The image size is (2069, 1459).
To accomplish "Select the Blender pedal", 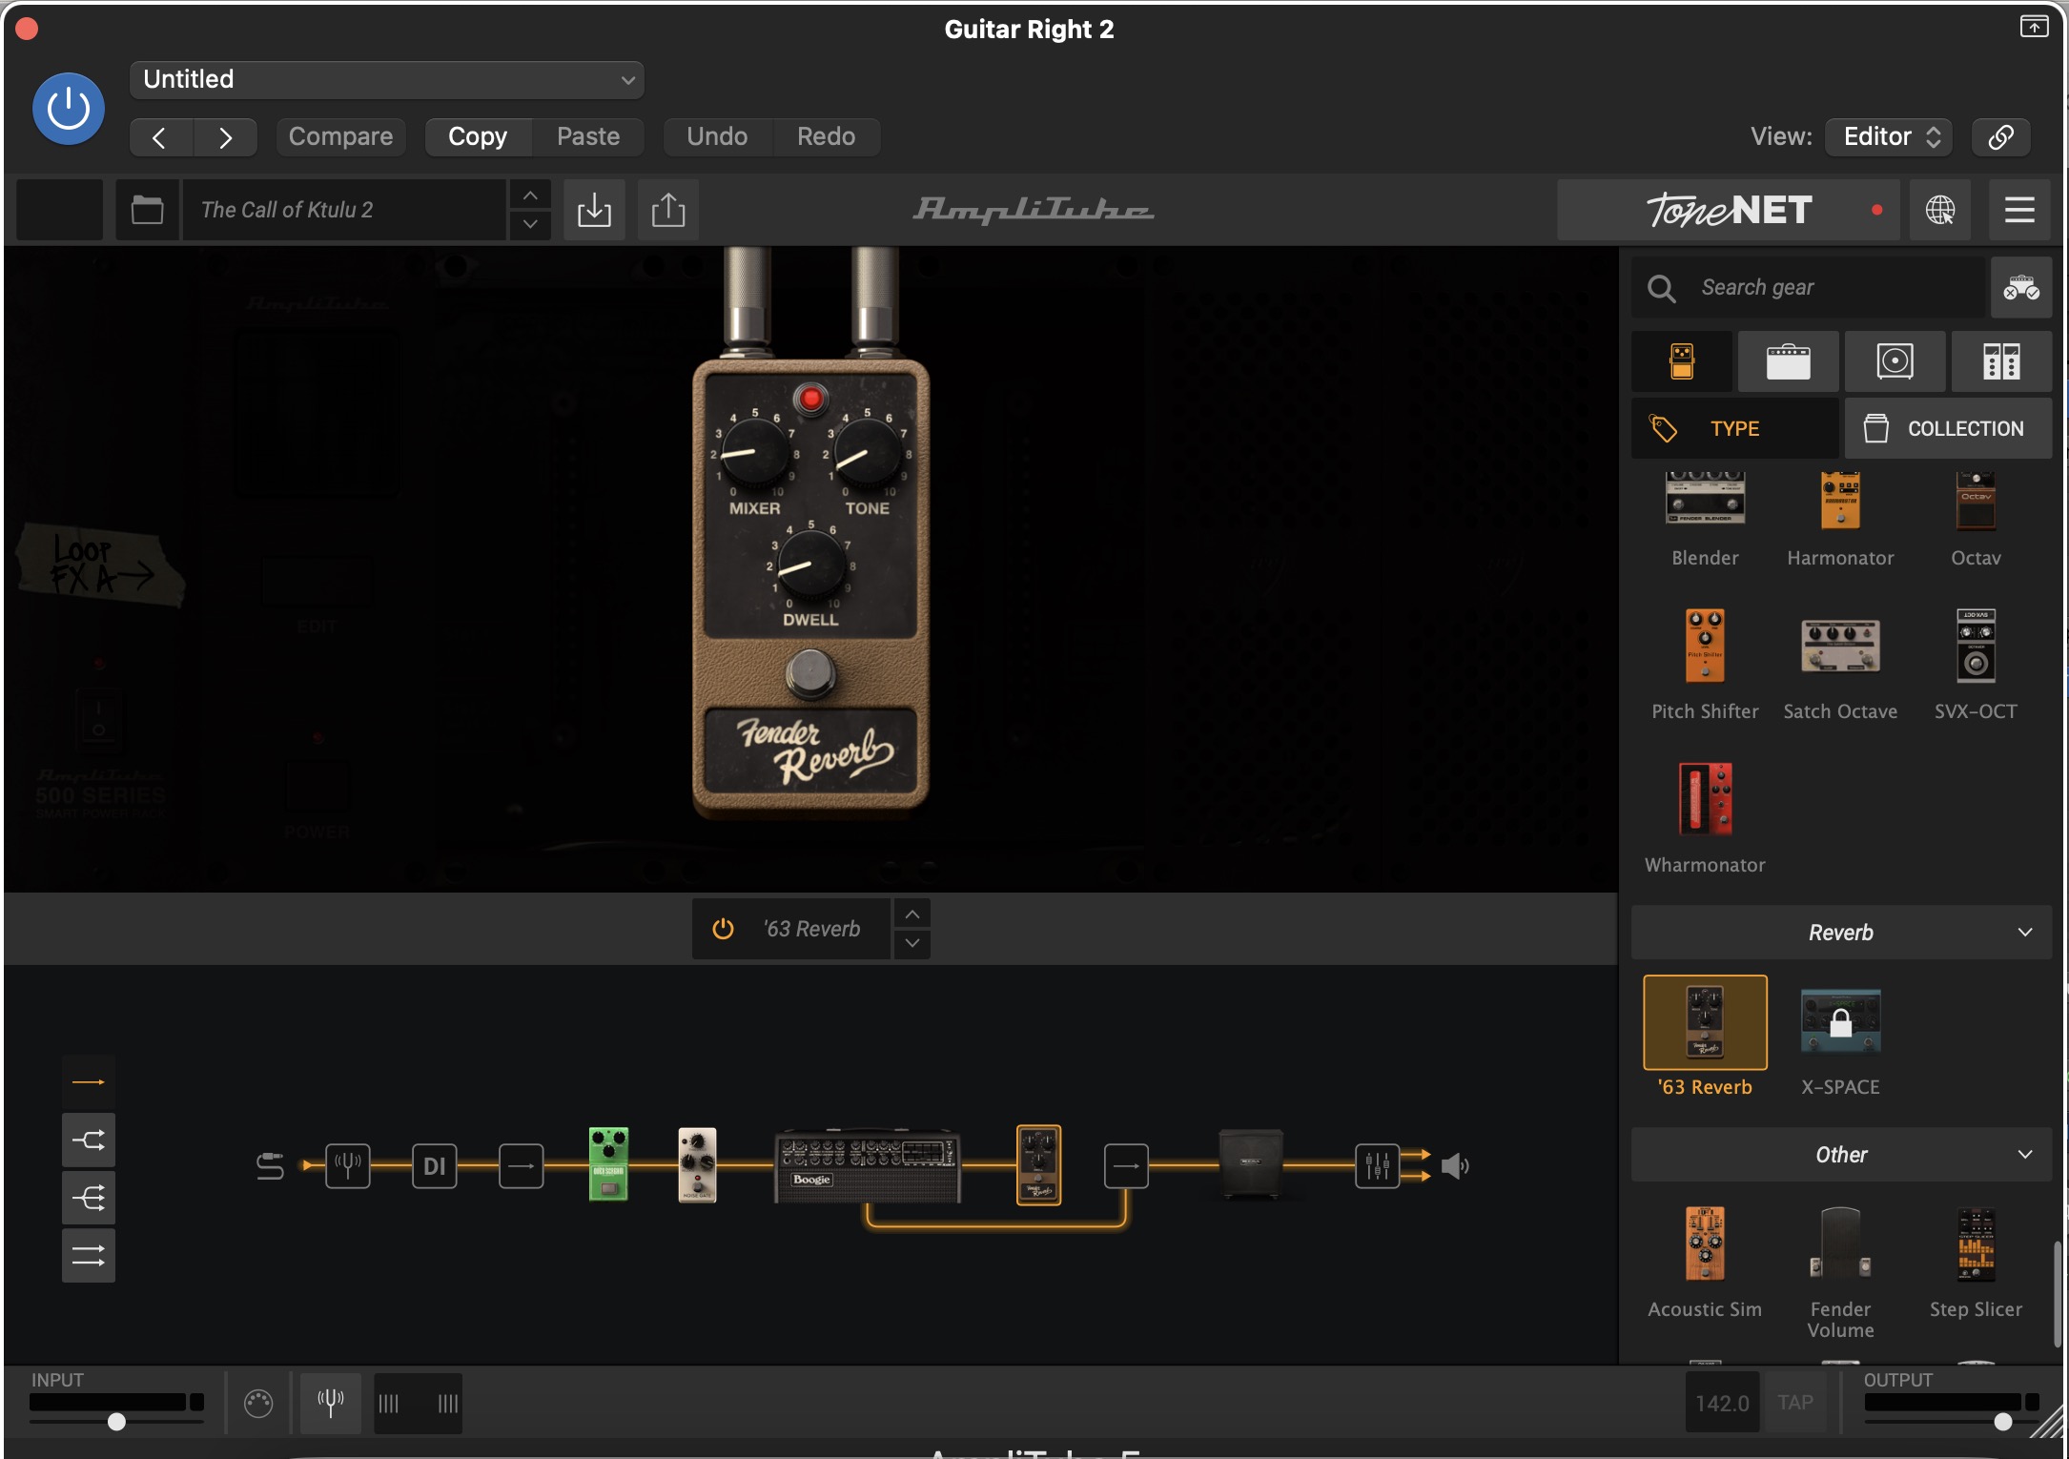I will coord(1705,519).
